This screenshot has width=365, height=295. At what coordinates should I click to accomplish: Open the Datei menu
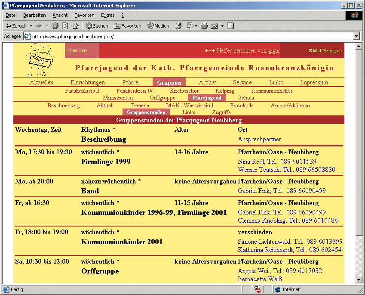tap(11, 15)
